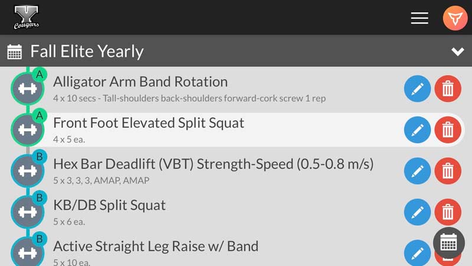472x266 pixels.
Task: Select the Hex Bar Deadlift dumbbell icon
Action: [27, 171]
